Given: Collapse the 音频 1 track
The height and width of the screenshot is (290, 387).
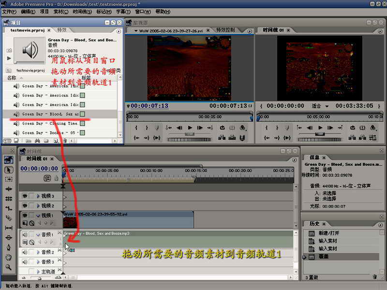Looking at the screenshot, I should (38, 235).
